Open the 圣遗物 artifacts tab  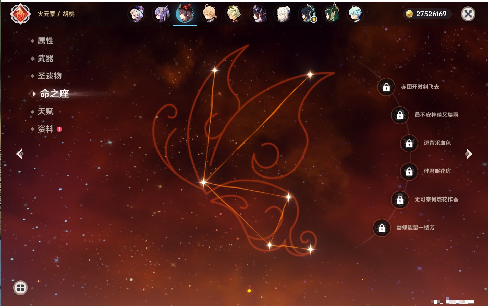tap(49, 76)
